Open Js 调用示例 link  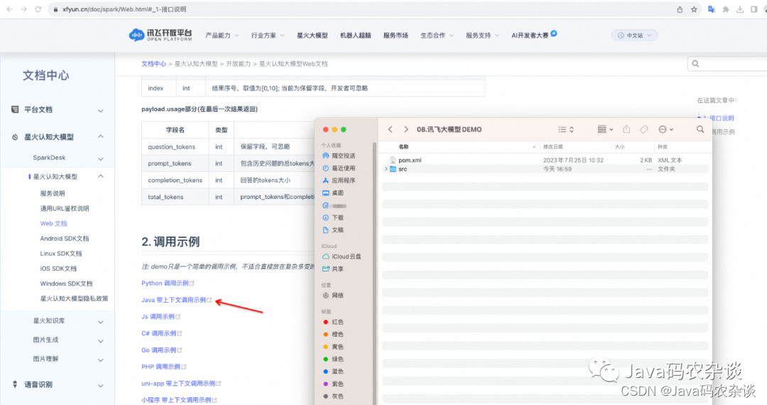pos(161,316)
